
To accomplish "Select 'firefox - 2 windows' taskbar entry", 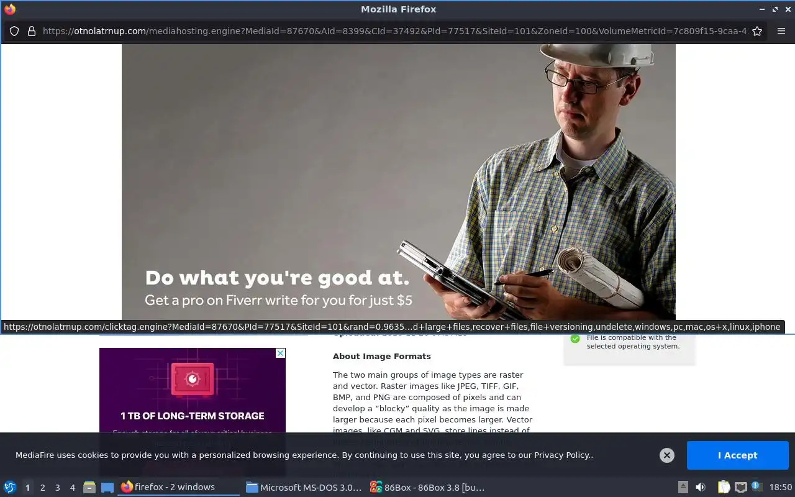I will [179, 487].
